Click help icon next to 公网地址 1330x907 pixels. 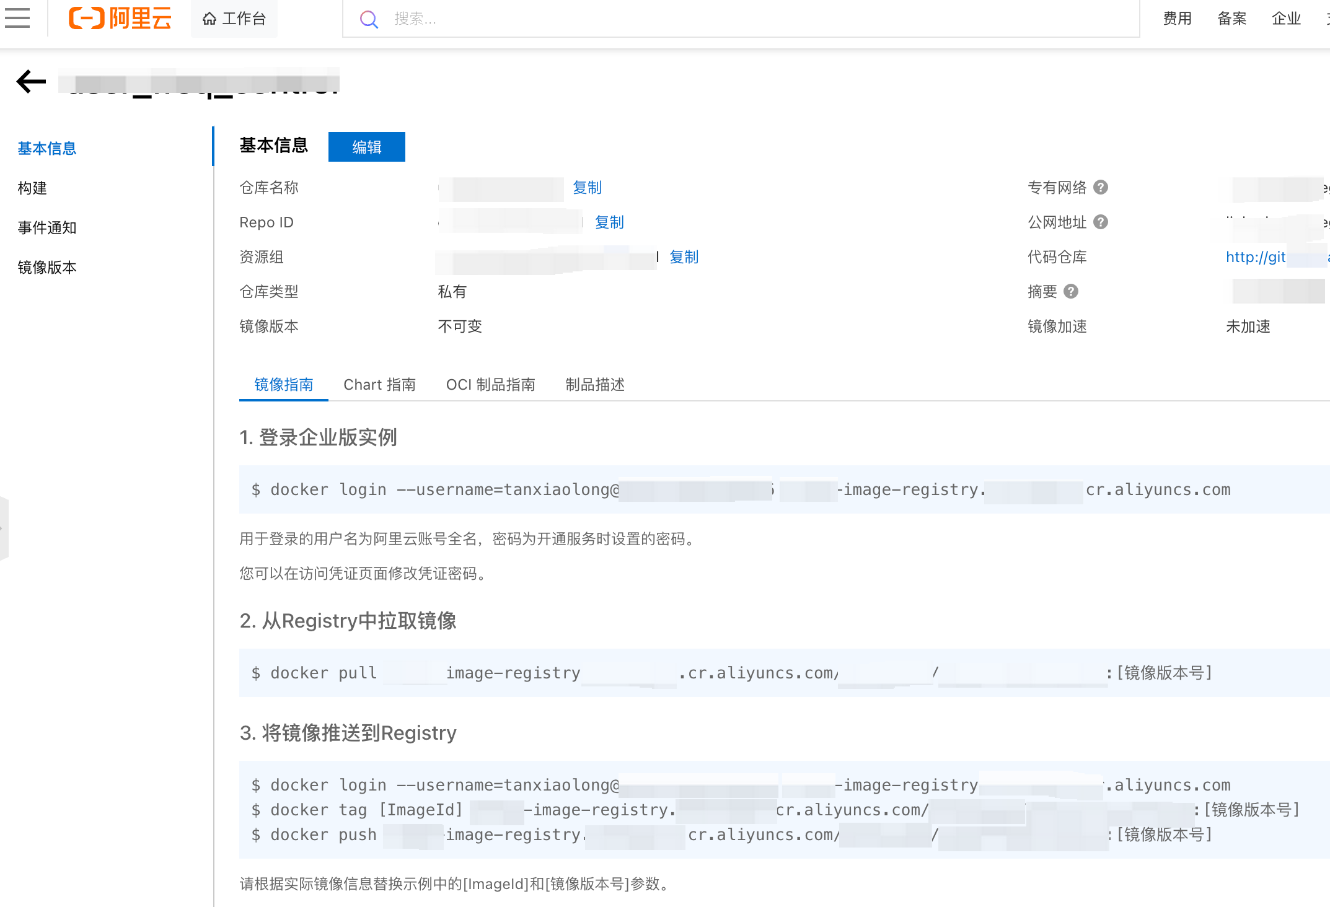[1101, 222]
